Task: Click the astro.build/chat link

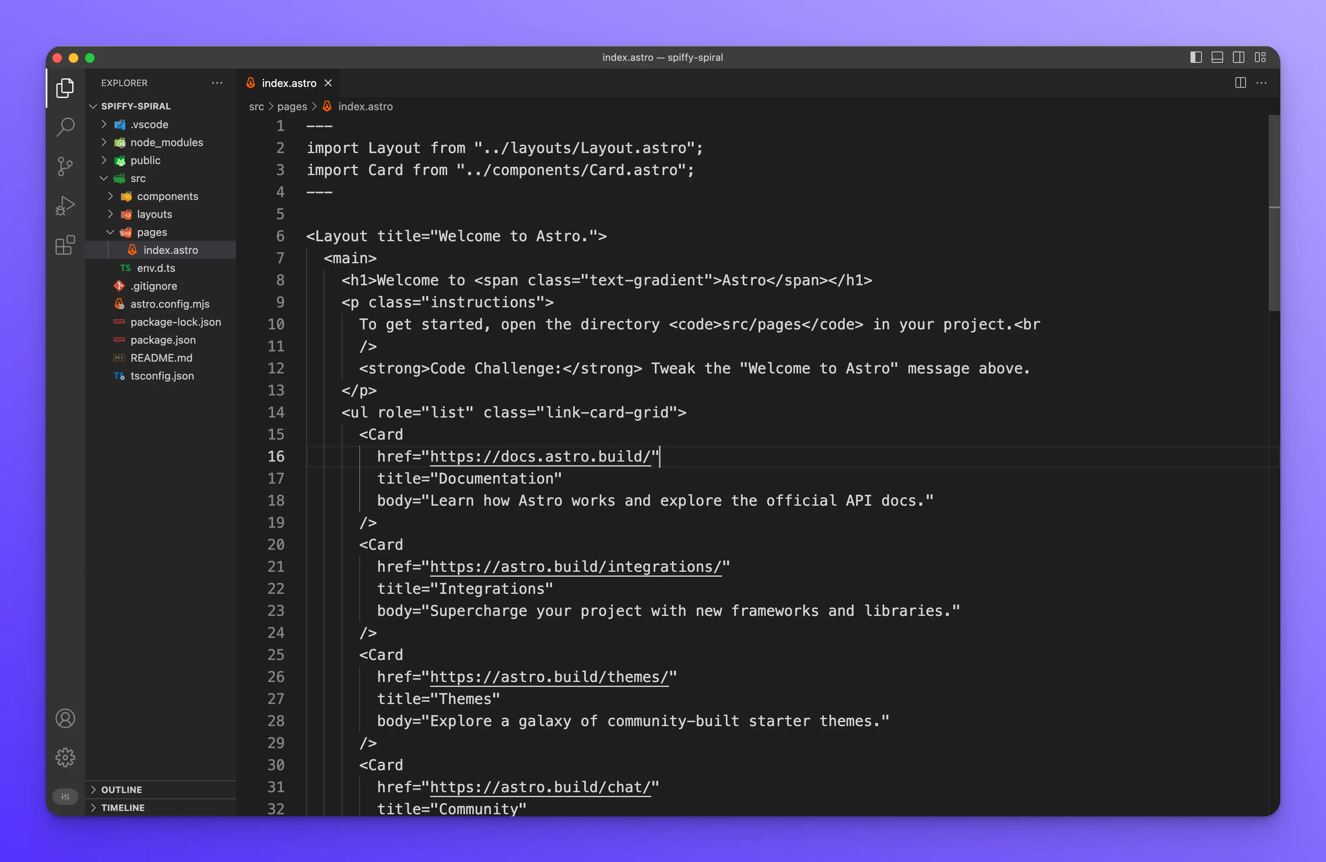Action: (540, 787)
